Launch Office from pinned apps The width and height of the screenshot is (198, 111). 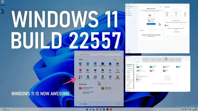[x=80, y=71]
